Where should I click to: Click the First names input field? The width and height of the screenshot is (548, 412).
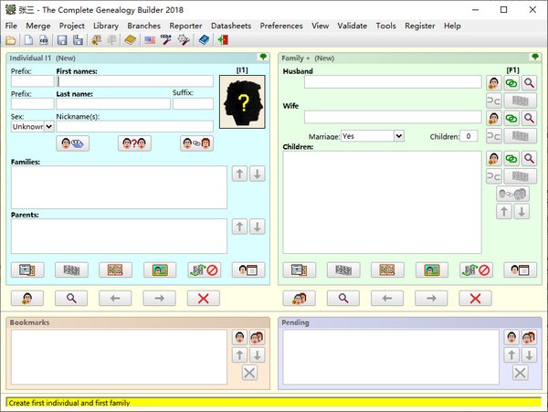(x=134, y=81)
